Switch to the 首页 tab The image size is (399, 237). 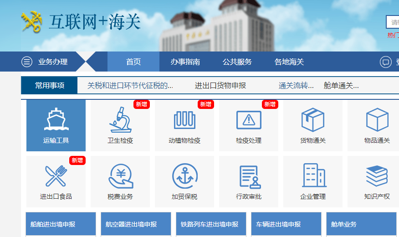[x=133, y=62]
